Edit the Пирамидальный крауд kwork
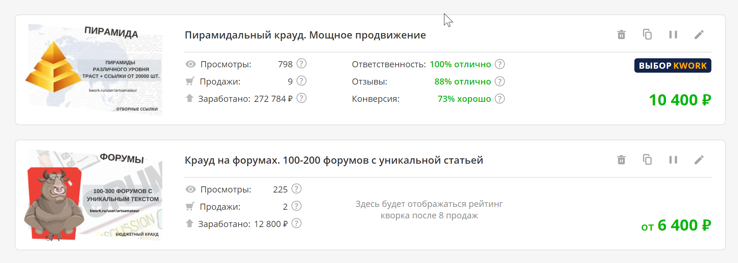Viewport: 738px width, 263px height. tap(699, 35)
